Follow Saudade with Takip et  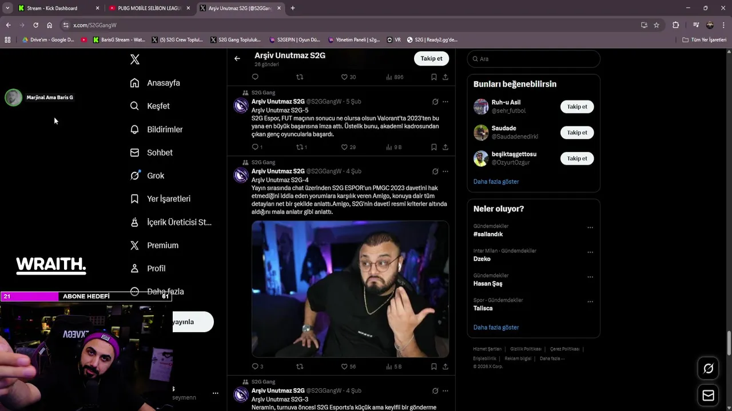pyautogui.click(x=577, y=132)
